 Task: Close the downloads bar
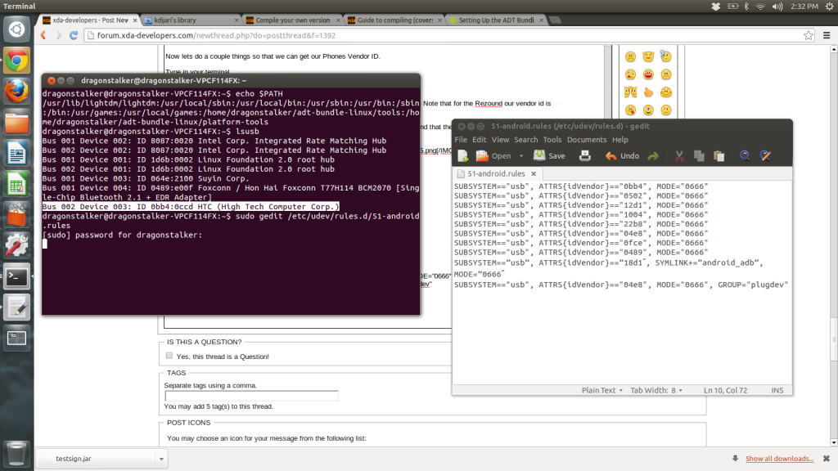[827, 459]
